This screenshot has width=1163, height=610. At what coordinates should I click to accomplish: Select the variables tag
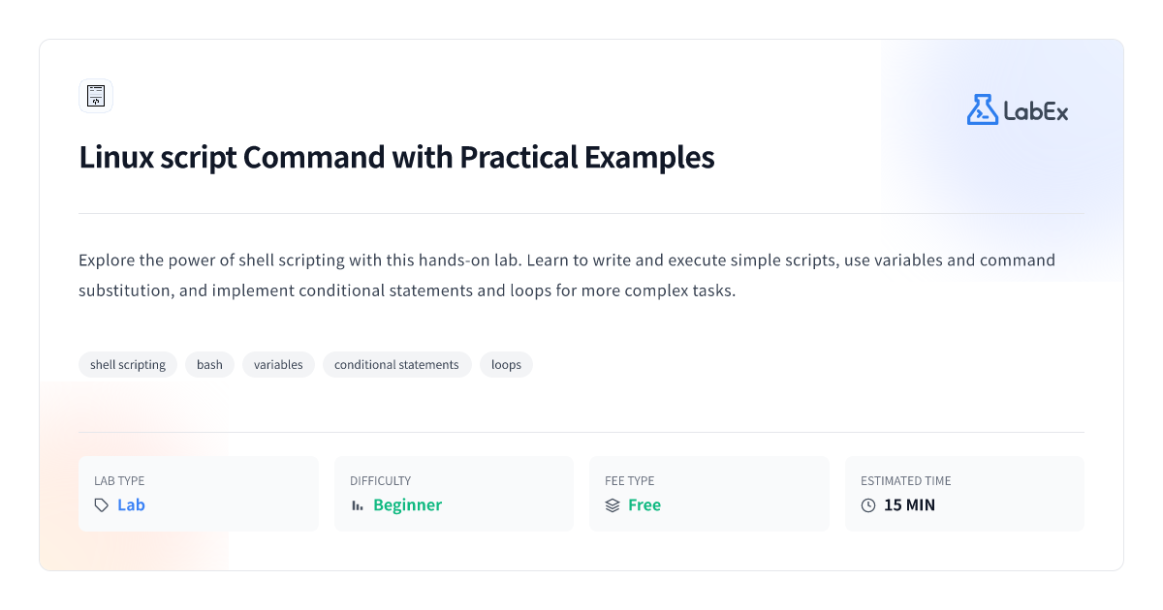pyautogui.click(x=278, y=365)
